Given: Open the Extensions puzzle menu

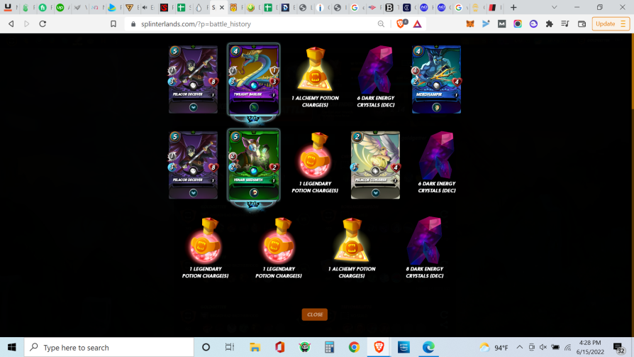Looking at the screenshot, I should pos(549,24).
